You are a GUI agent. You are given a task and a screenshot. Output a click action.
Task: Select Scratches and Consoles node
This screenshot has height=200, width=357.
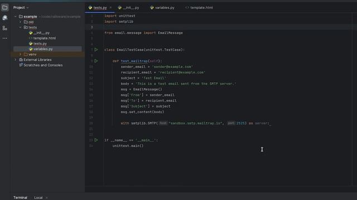click(43, 66)
